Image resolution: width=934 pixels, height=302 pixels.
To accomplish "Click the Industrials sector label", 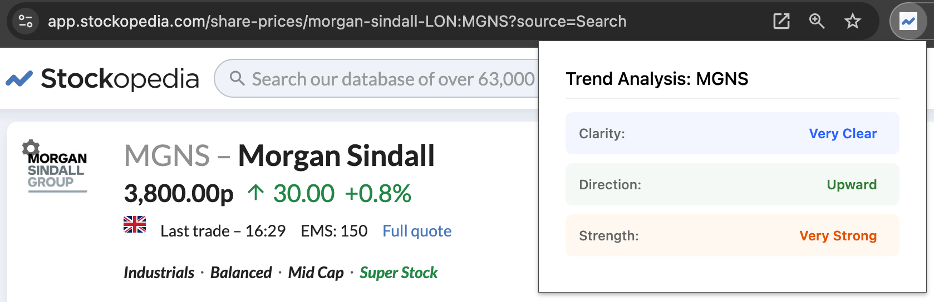I will click(159, 273).
